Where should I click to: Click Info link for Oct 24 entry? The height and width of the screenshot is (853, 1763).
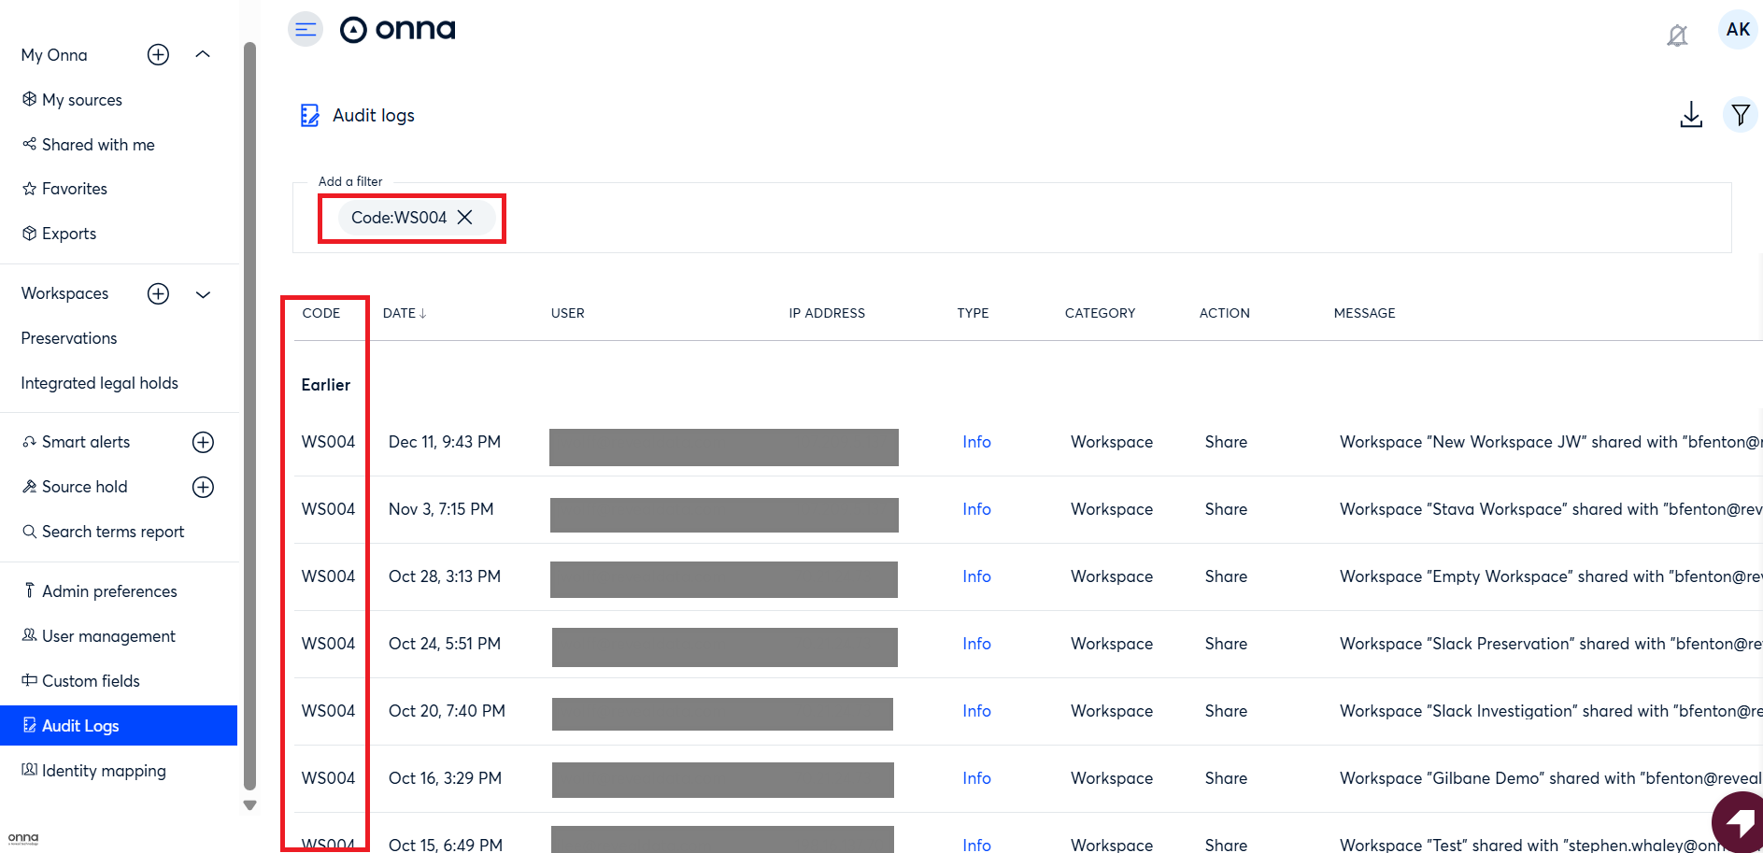click(976, 645)
